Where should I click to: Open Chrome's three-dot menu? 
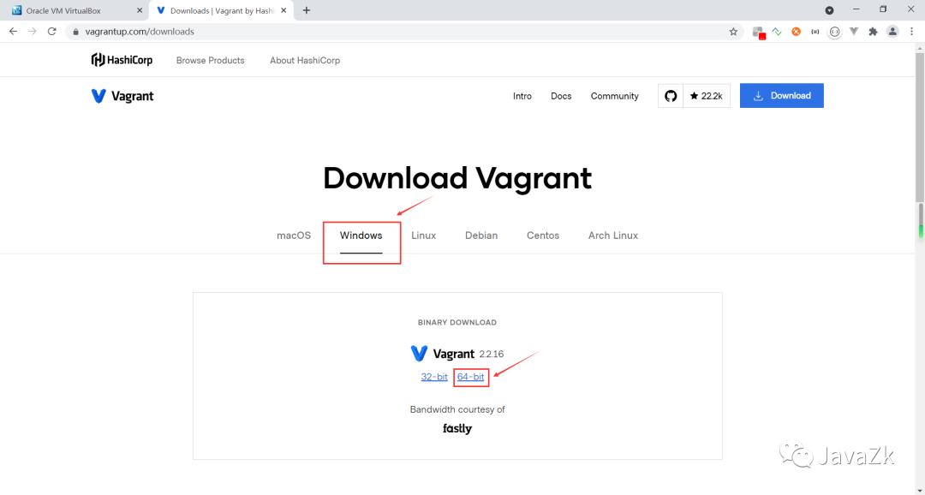point(912,32)
